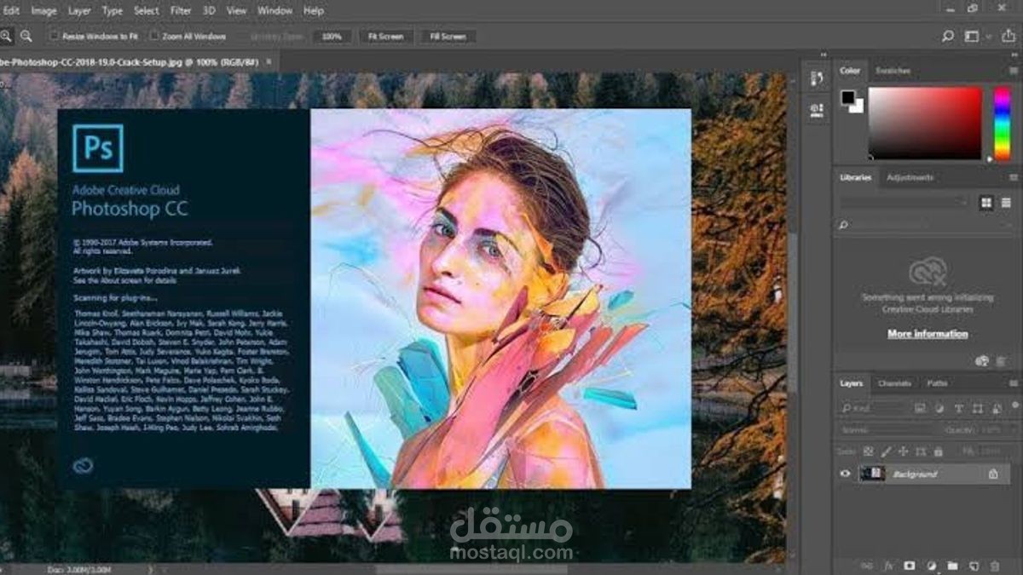Image resolution: width=1023 pixels, height=575 pixels.
Task: Expand the workspace dropdown arrow
Action: pos(989,37)
